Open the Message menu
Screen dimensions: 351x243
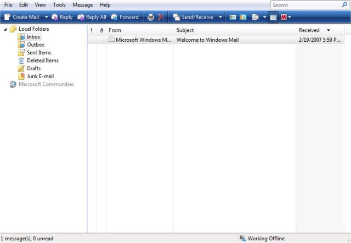point(82,5)
